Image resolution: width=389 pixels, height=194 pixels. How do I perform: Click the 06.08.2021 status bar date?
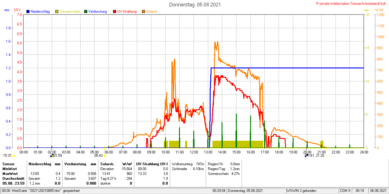[377, 191]
